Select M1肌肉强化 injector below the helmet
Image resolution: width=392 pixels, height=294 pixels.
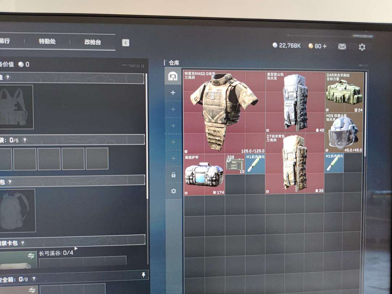click(334, 163)
